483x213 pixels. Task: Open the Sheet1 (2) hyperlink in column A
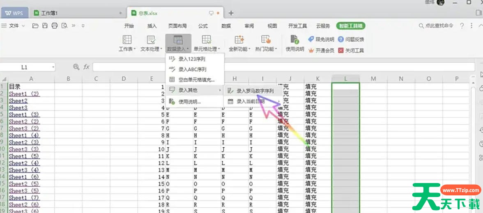[24, 94]
